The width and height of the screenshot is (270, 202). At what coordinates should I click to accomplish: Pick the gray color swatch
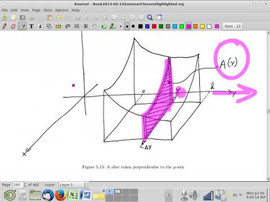[x=168, y=26]
